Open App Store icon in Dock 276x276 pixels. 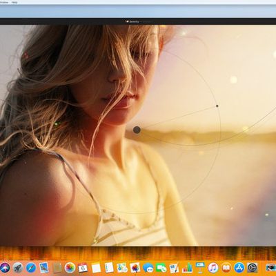(x=239, y=268)
